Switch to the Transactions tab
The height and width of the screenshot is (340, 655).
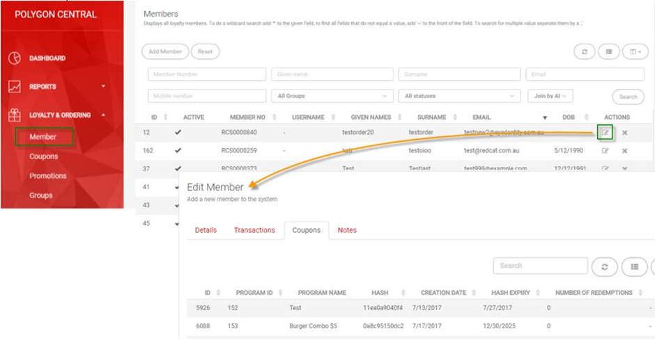pyautogui.click(x=254, y=230)
